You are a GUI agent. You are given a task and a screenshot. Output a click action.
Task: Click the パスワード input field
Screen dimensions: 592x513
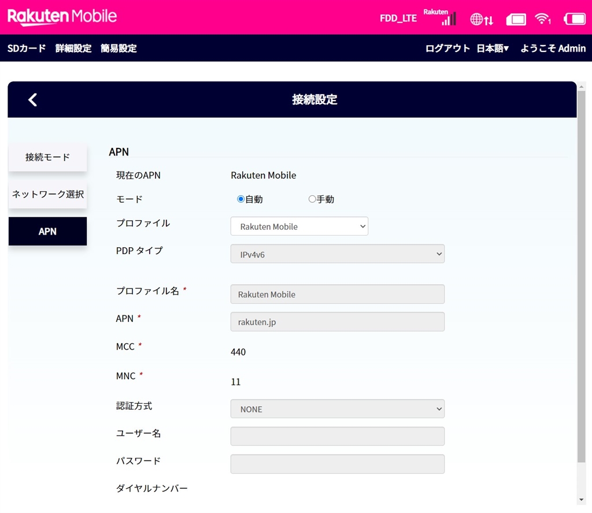[337, 464]
